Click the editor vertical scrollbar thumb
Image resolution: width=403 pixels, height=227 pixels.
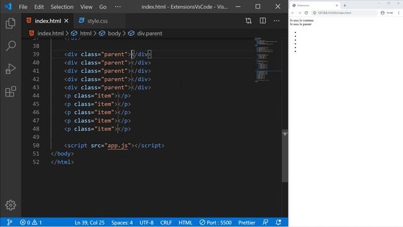point(285,156)
